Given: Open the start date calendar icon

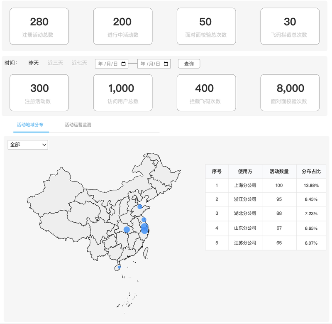Looking at the screenshot, I should pyautogui.click(x=123, y=64).
